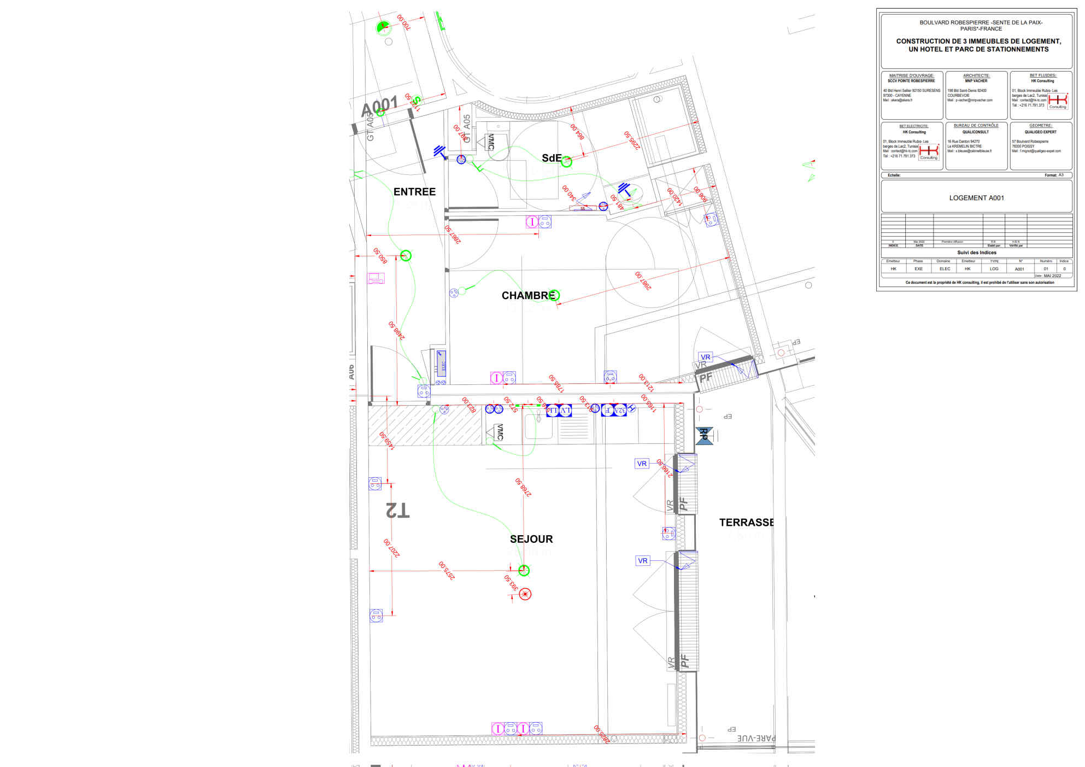This screenshot has width=1085, height=767.
Task: Click the green light point beside CHAMBRE label
Action: tap(554, 295)
